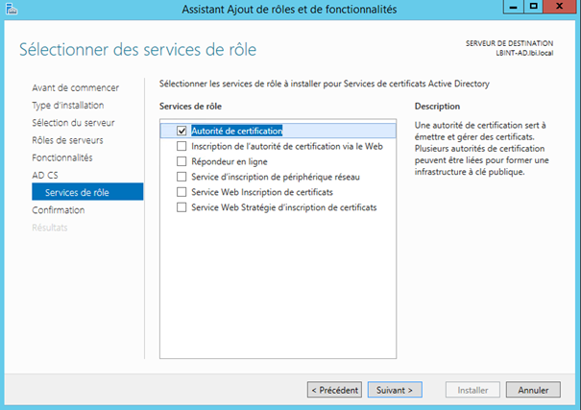Select Services de rôle sidebar item
Screen dimensions: 581x410
(77, 192)
